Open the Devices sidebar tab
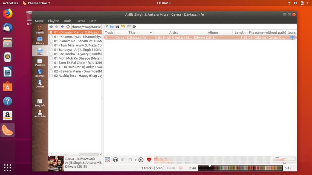The width and height of the screenshot is (312, 175). tap(40, 84)
